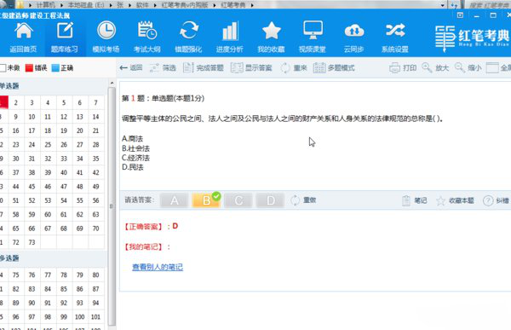Select answer D

271,200
